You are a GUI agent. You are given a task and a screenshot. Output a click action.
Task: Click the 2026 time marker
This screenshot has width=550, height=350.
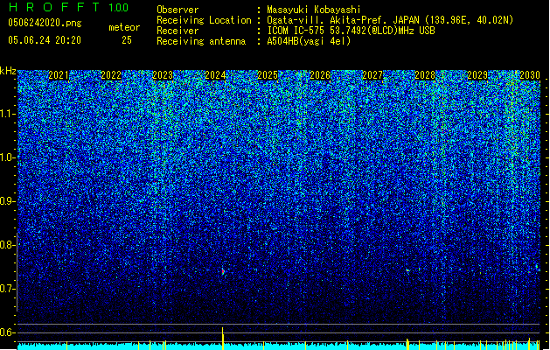tap(320, 75)
